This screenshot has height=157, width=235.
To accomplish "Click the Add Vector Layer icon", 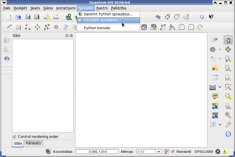I will point(69,17).
